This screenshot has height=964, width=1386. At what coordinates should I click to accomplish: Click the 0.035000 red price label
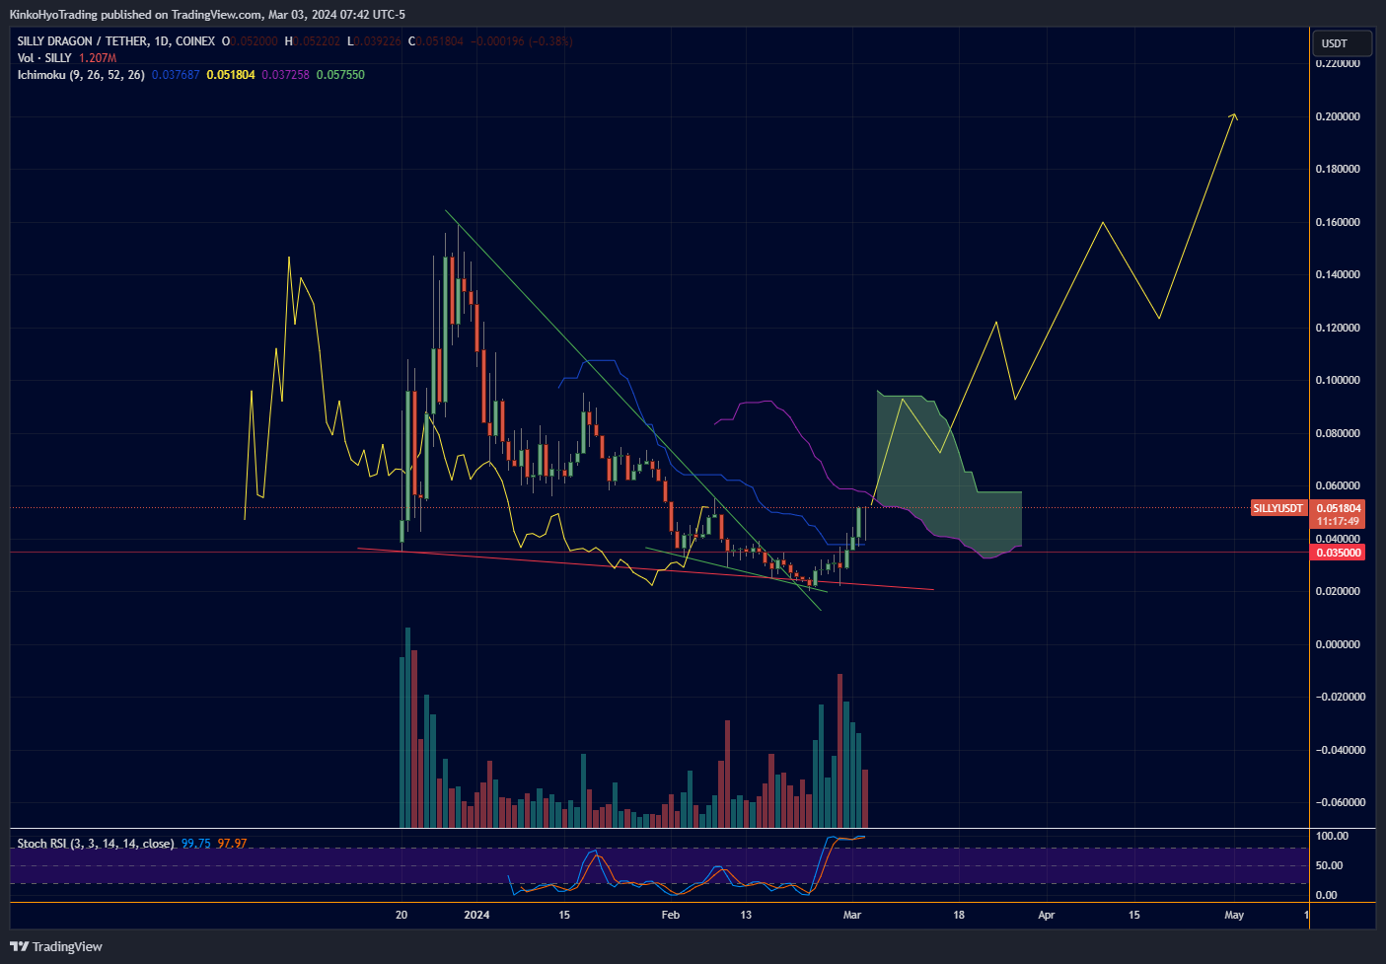pos(1339,553)
